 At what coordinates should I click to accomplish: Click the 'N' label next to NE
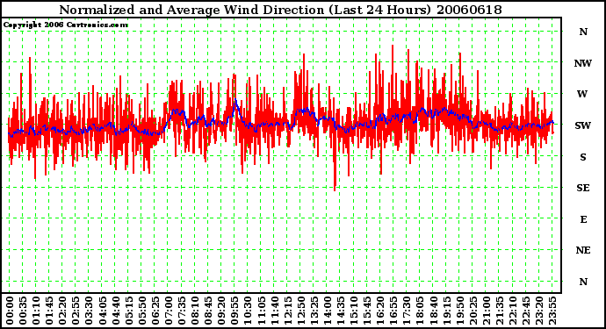tap(583, 282)
